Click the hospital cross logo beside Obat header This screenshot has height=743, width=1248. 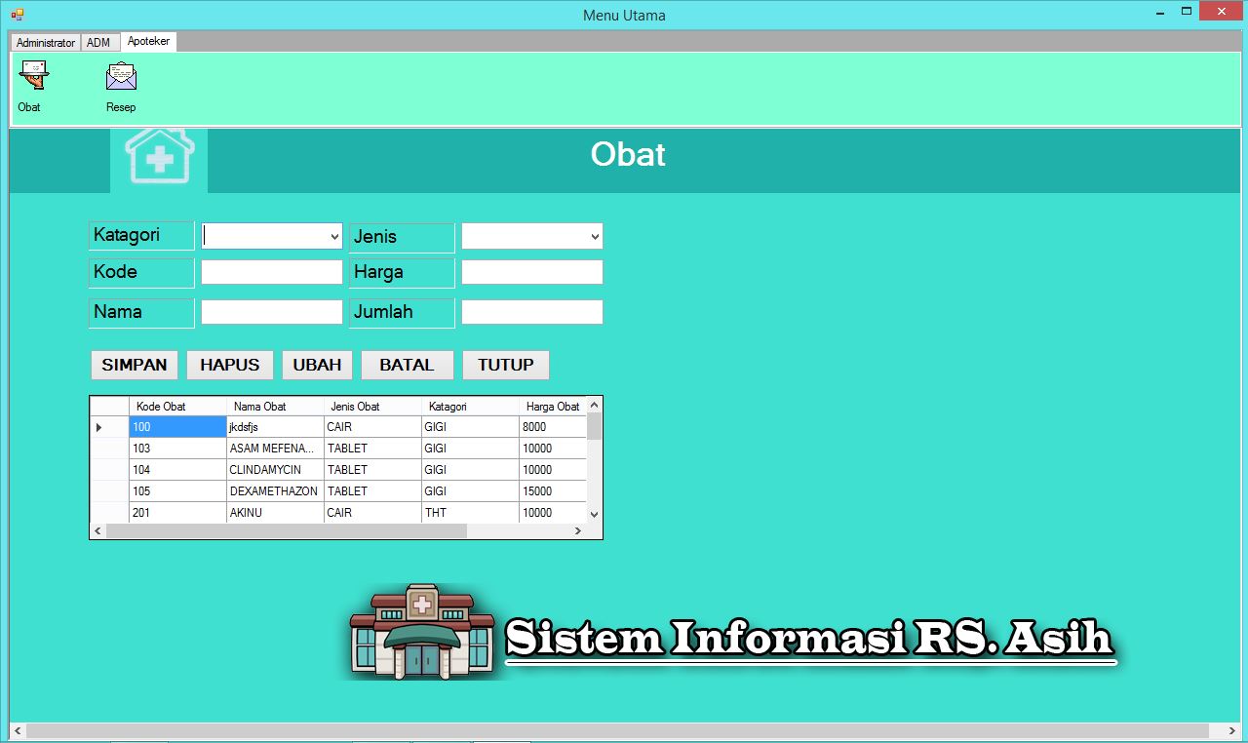point(159,156)
